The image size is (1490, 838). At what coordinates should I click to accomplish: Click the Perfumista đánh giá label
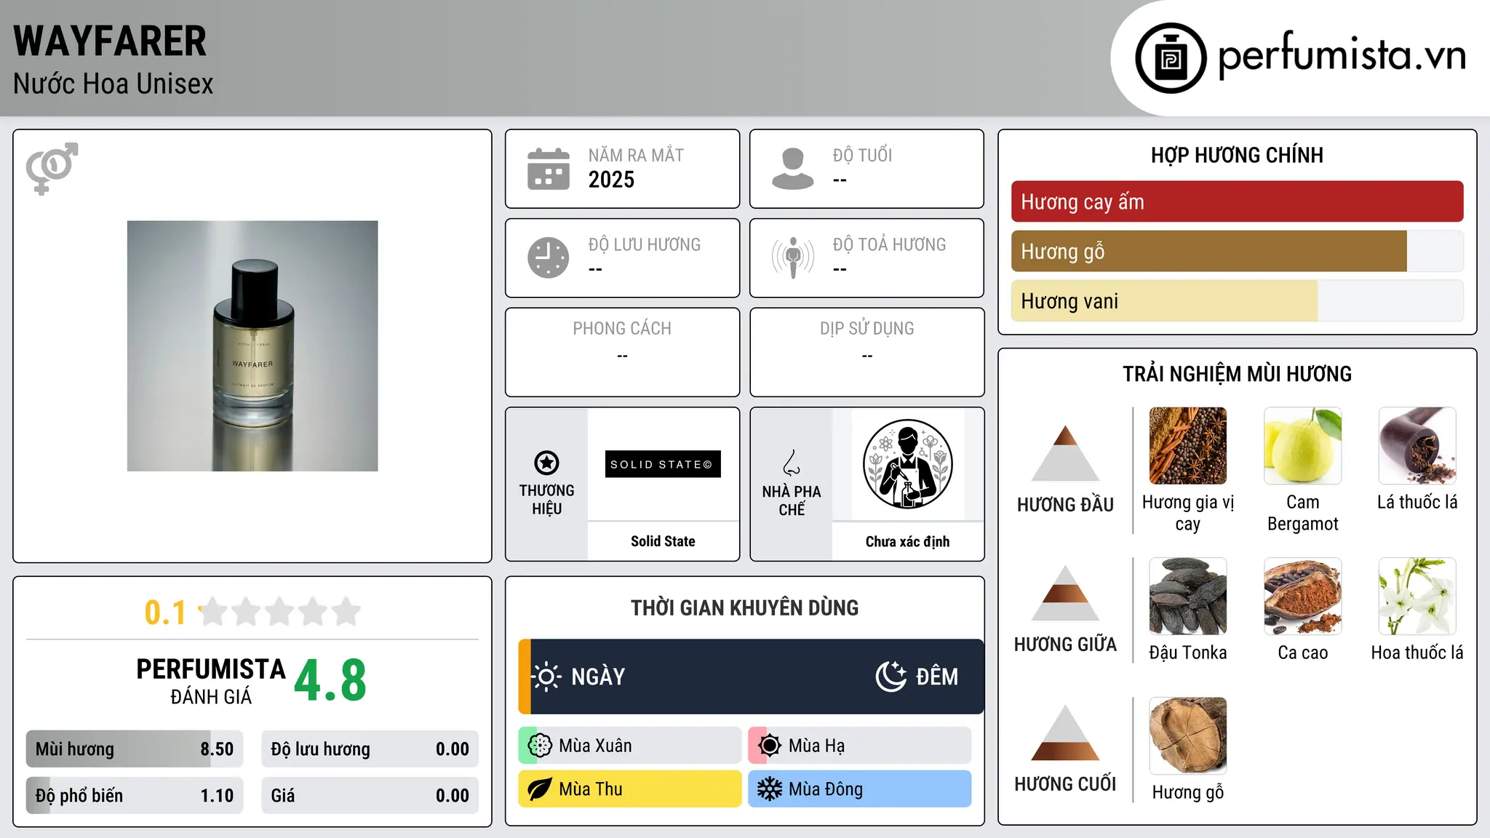click(211, 681)
